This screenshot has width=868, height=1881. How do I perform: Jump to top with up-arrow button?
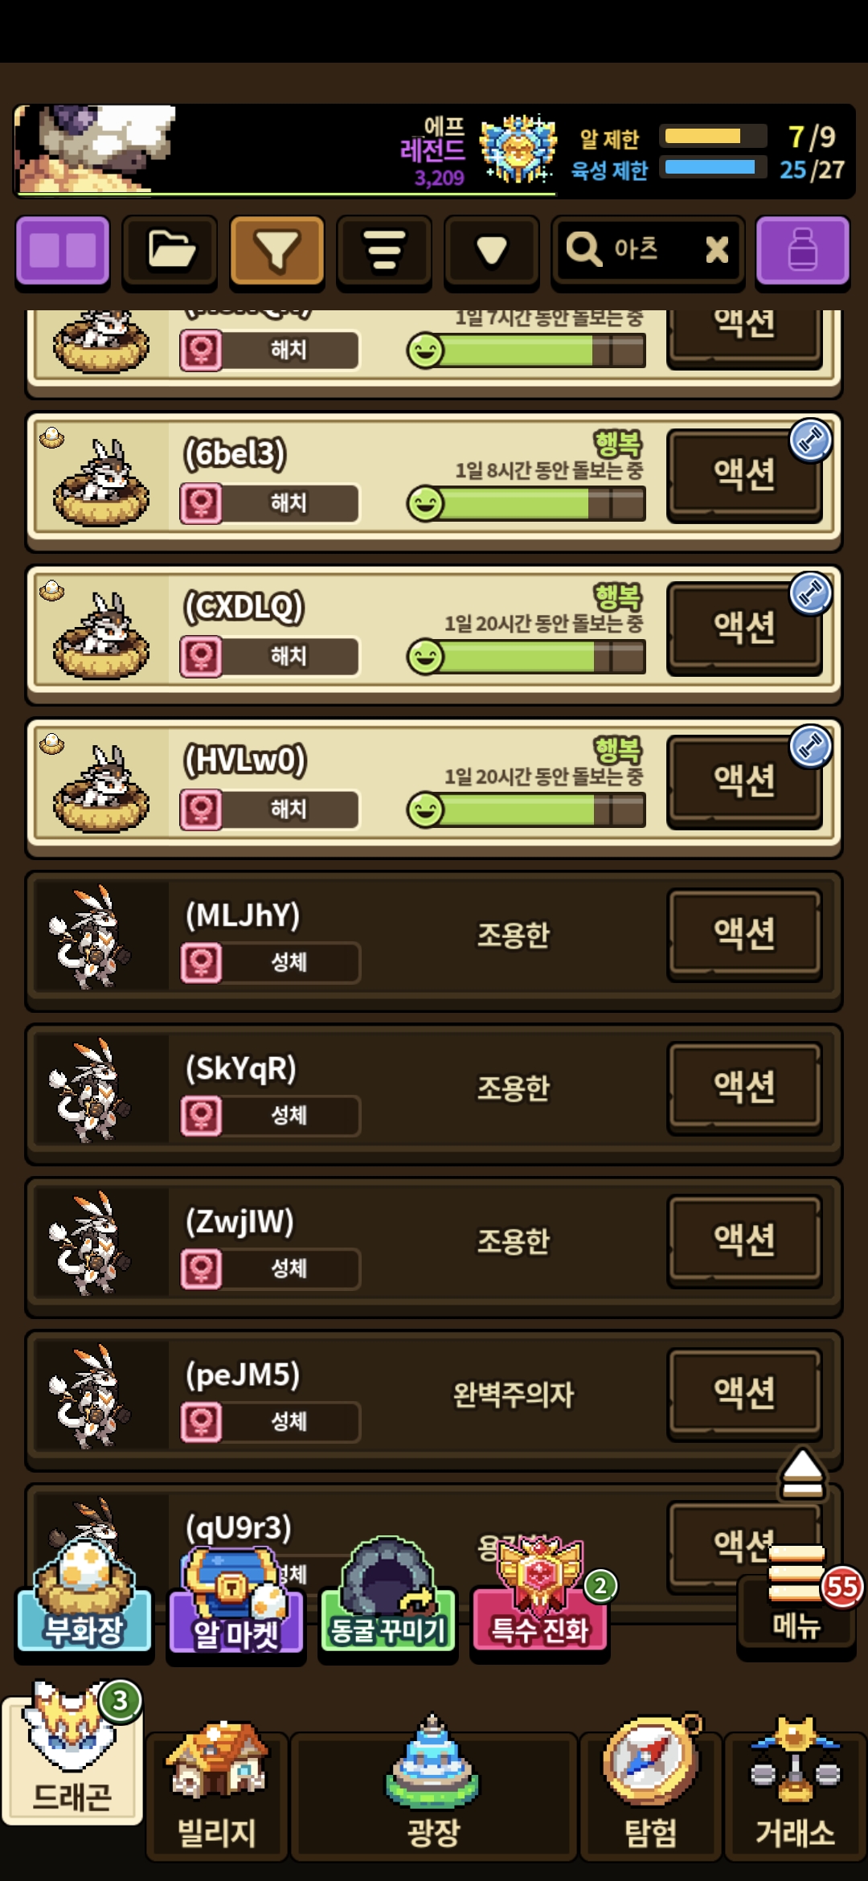(802, 1474)
